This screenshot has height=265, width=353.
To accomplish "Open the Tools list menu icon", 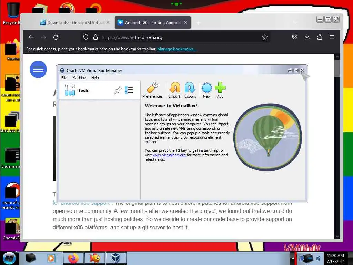I will click(129, 90).
